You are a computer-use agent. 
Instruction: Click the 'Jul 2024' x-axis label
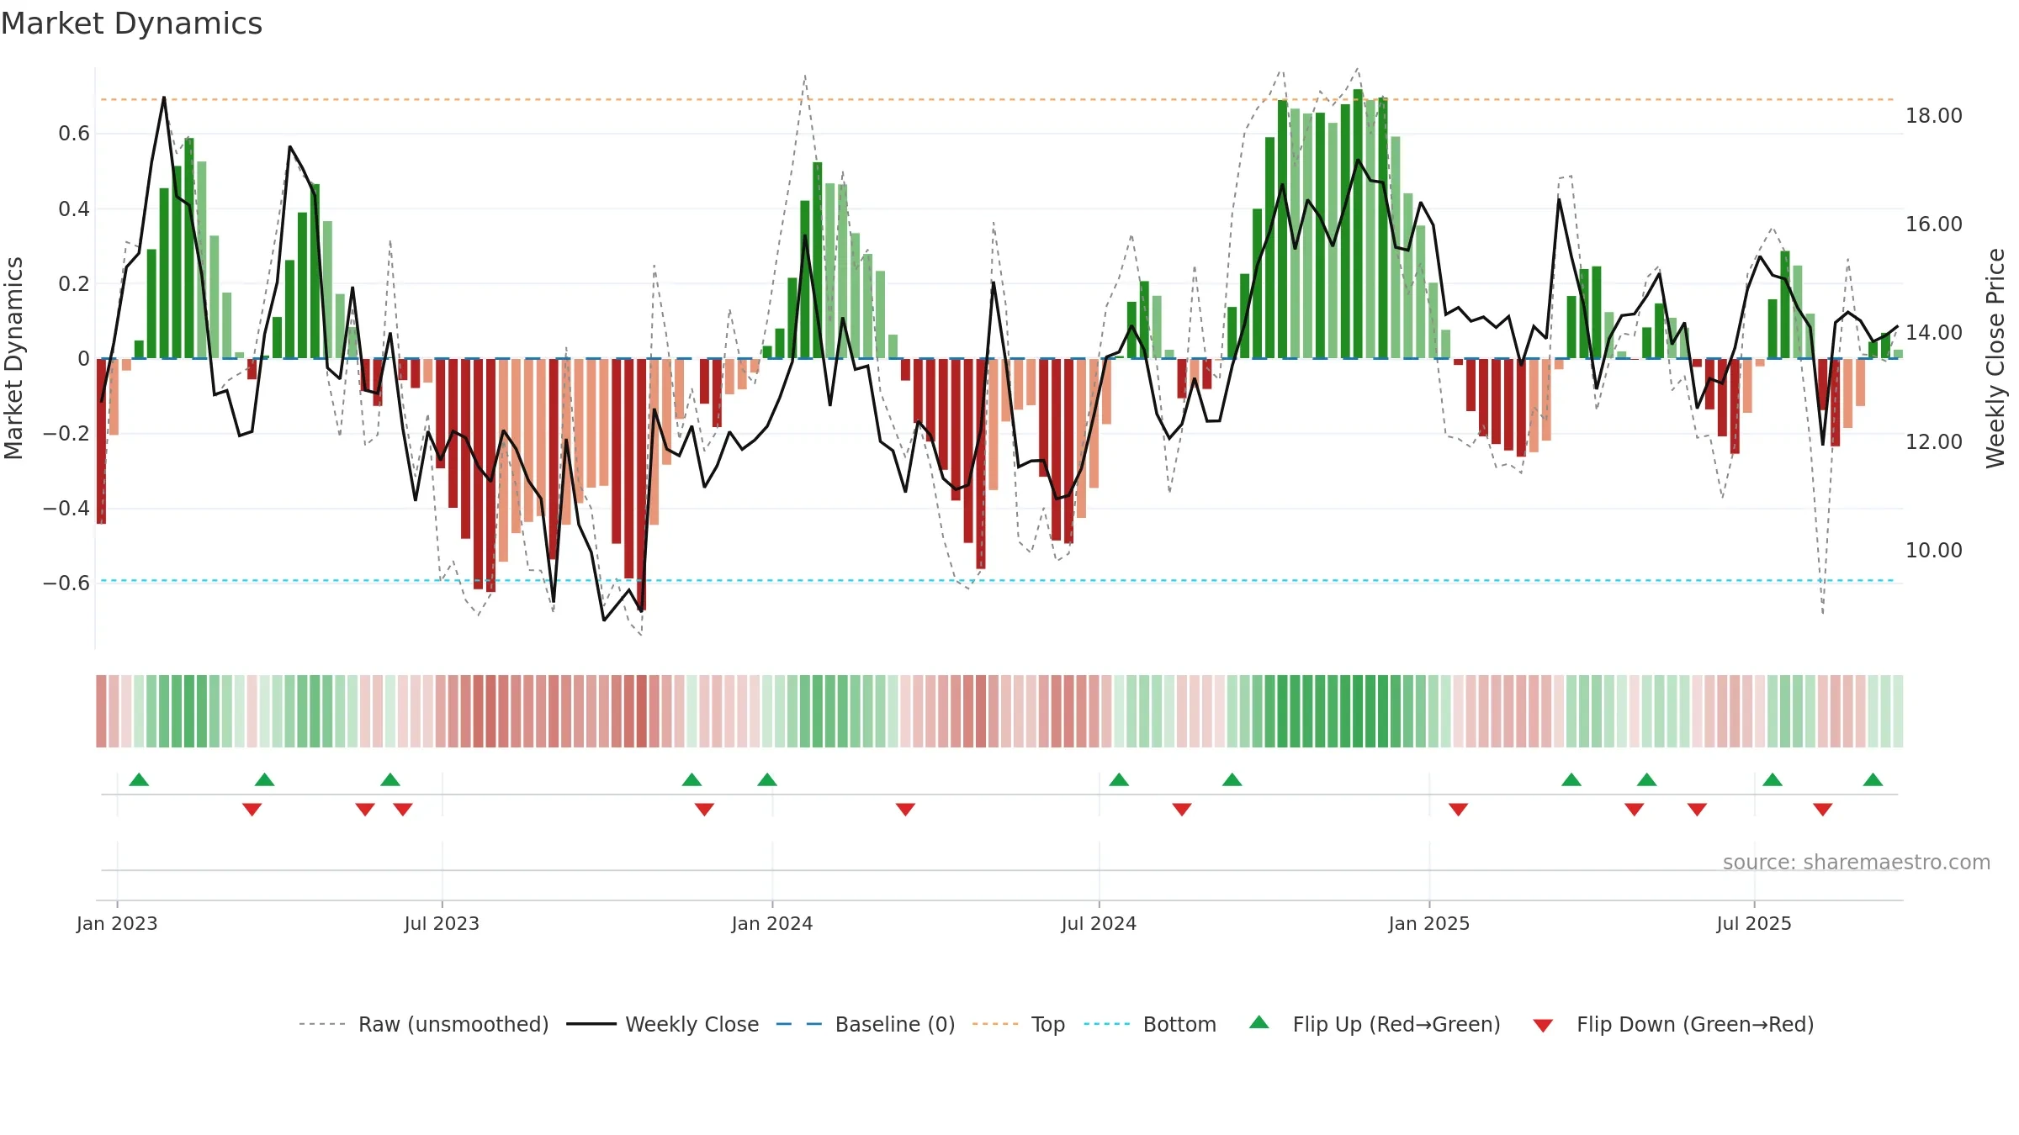click(1099, 923)
